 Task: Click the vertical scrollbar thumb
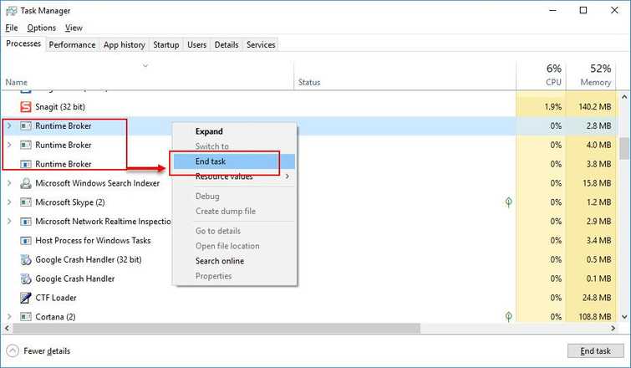tap(624, 149)
